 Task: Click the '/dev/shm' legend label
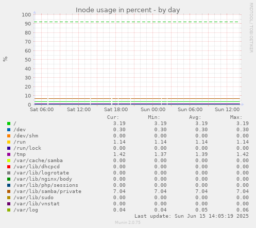point(26,136)
